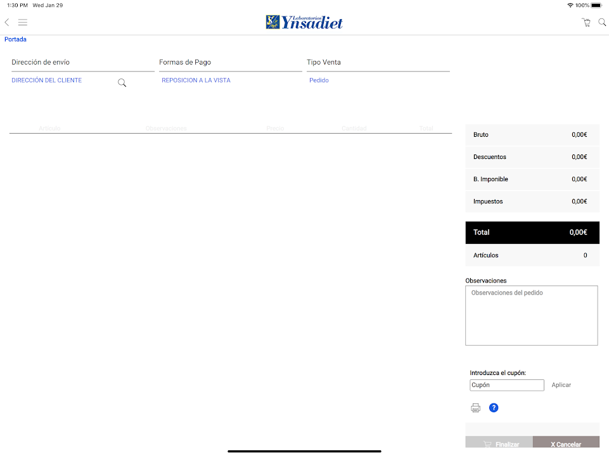Click the Observaciones del pedido text area
Viewport: 609px width, 456px height.
(x=531, y=315)
